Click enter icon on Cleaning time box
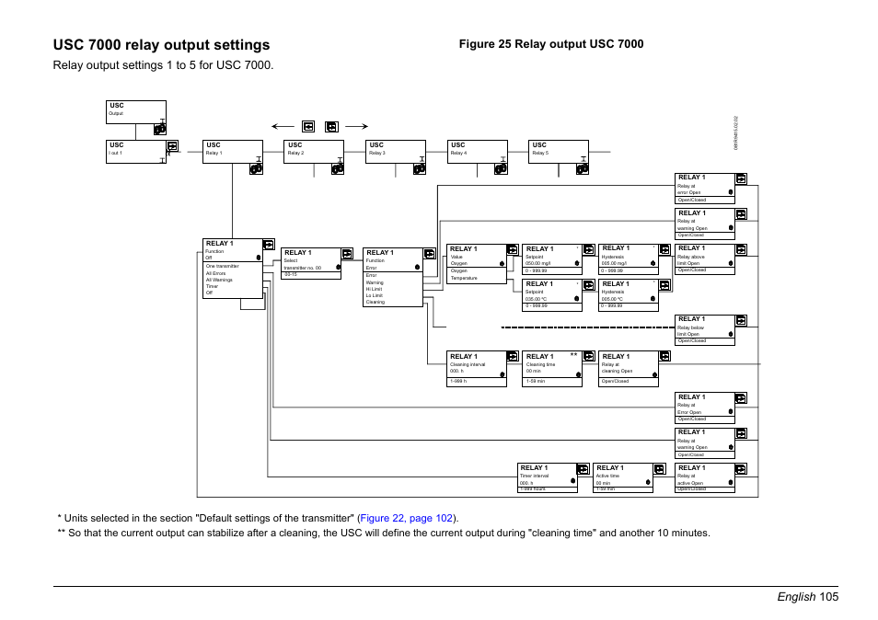 [x=588, y=356]
